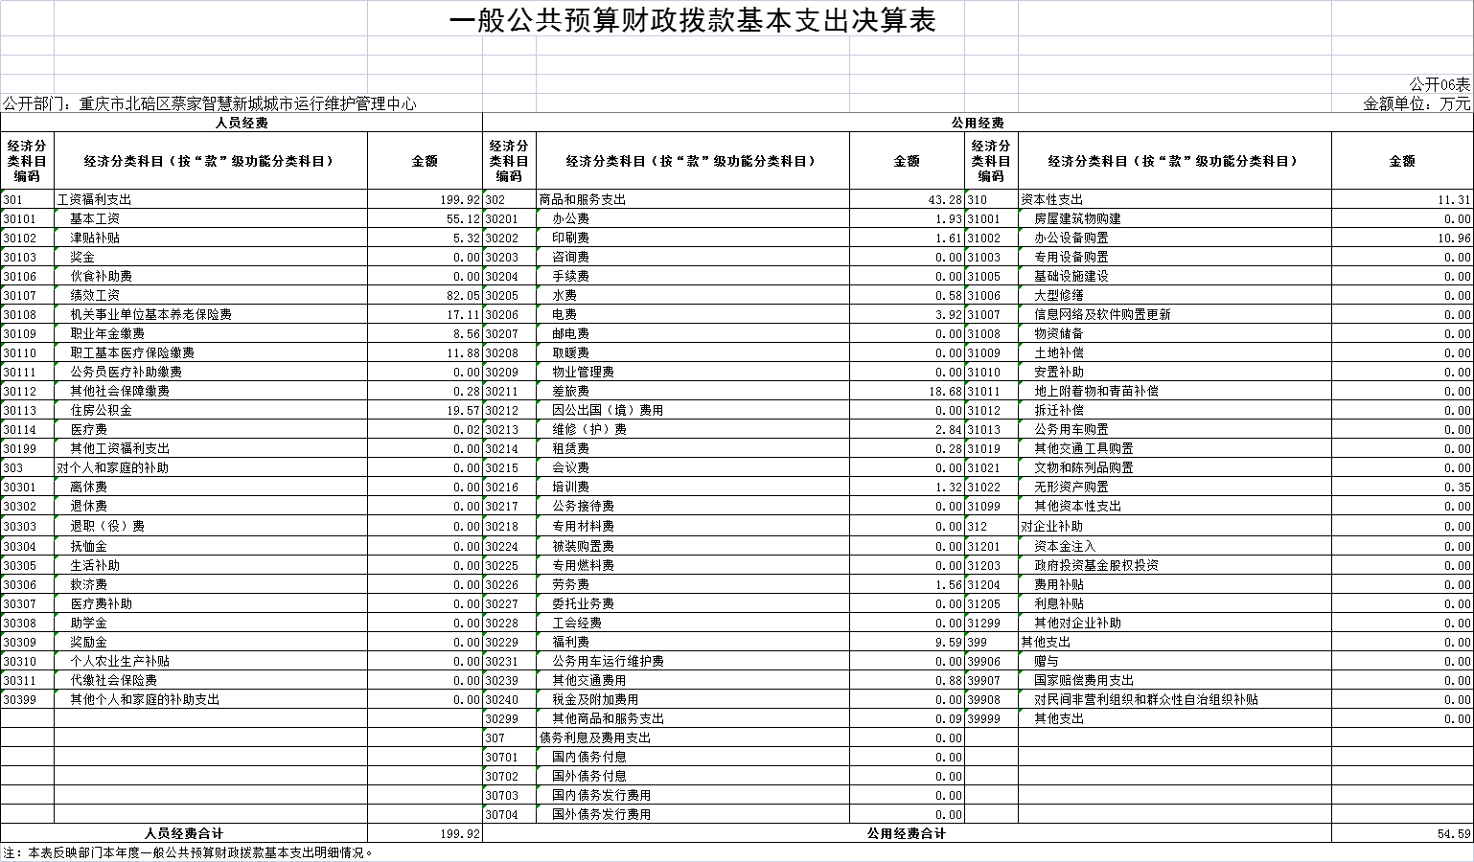Click the 基本工资 amount 55.12
Screen dimensions: 1474x862
click(425, 218)
